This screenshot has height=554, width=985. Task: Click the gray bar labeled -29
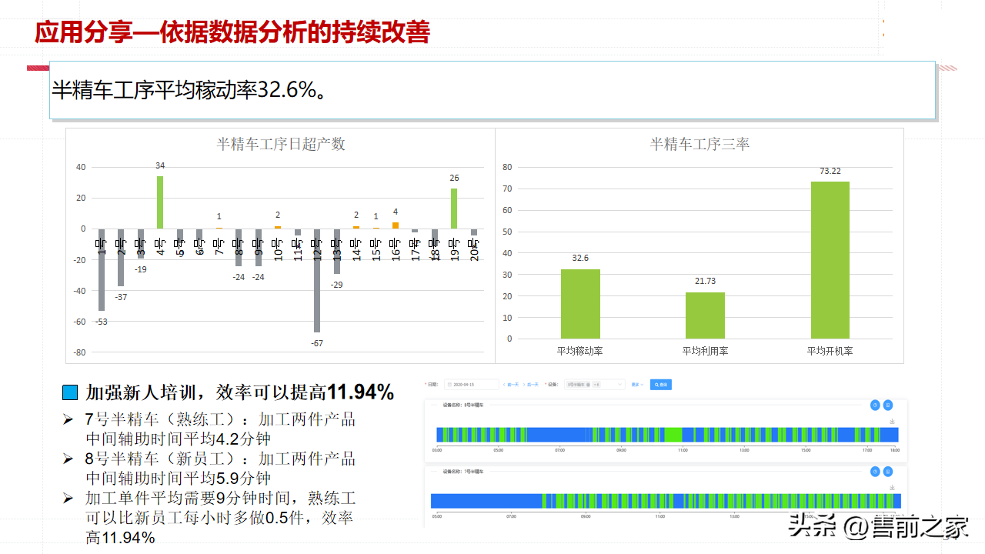(336, 251)
